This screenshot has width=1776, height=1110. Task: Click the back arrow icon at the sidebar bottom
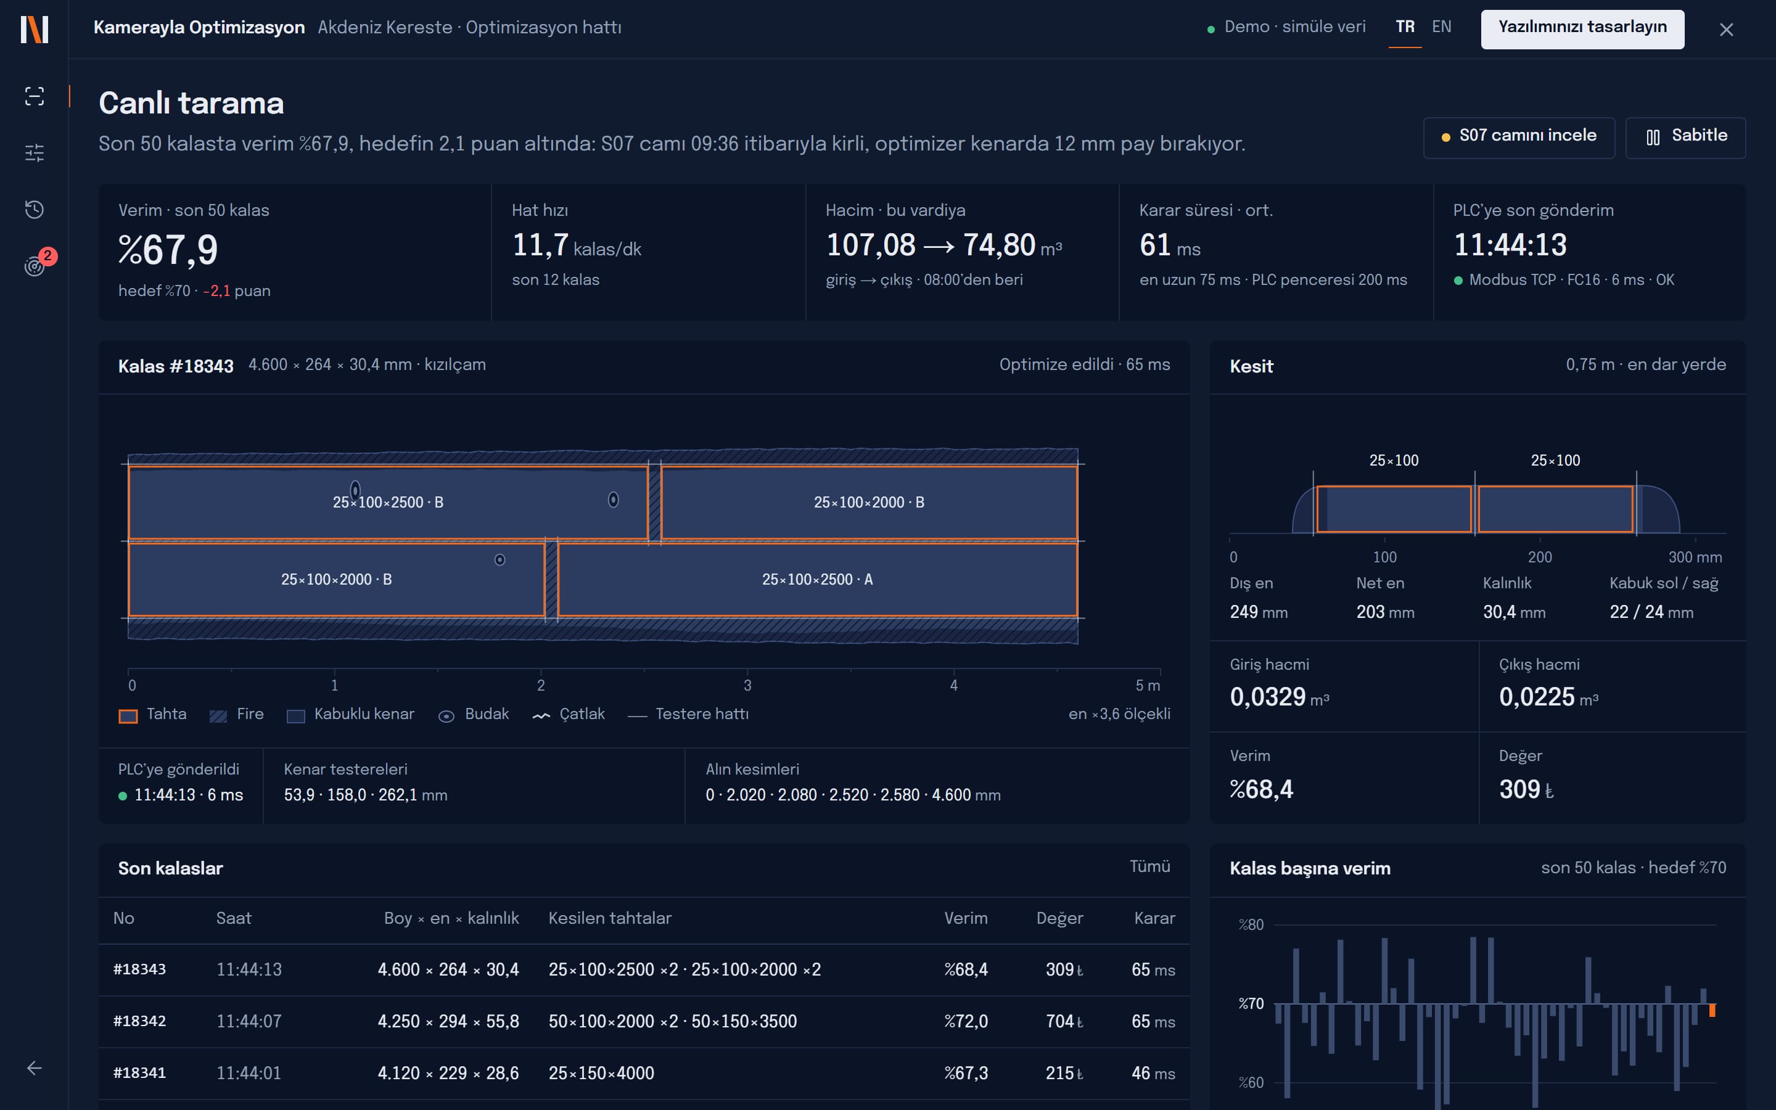[35, 1068]
